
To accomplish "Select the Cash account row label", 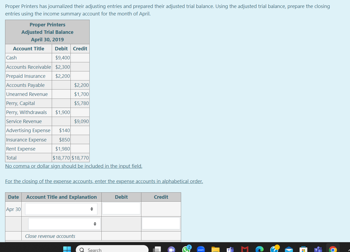I will click(x=11, y=58).
